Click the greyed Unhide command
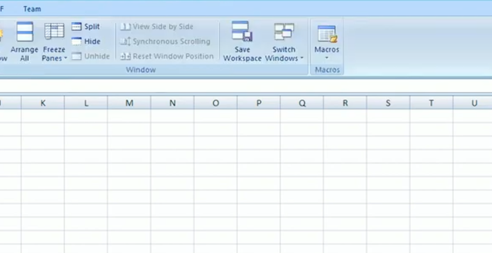Image resolution: width=492 pixels, height=253 pixels. click(91, 56)
